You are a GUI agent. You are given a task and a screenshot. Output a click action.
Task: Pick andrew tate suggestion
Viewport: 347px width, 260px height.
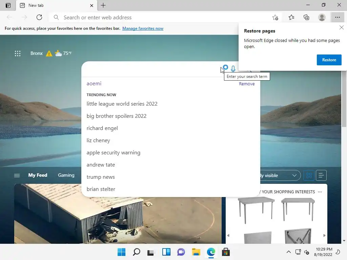101,165
